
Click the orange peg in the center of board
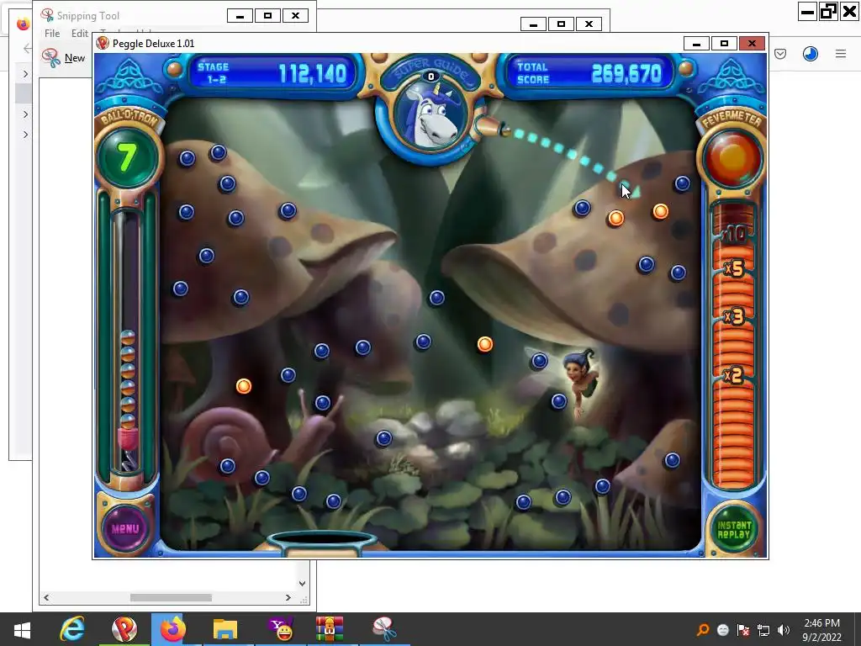tap(484, 344)
